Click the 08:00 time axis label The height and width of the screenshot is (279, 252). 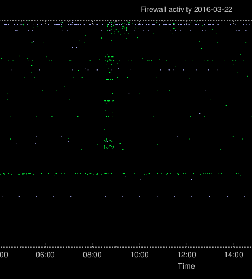[92, 255]
